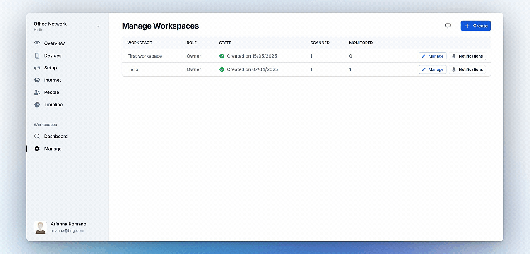Click the arianna@fing.com email text

pos(67,230)
